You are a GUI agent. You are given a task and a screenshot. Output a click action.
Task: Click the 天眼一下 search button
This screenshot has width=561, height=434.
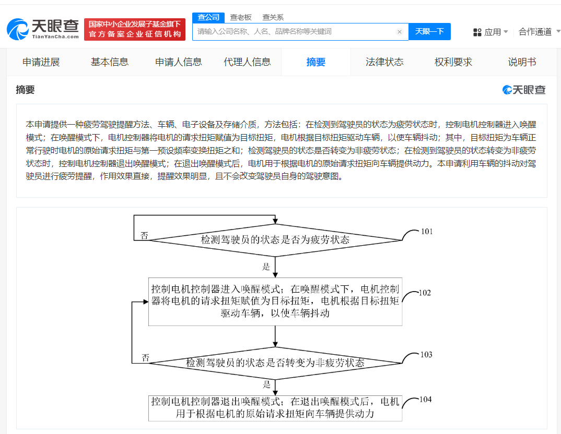click(429, 32)
